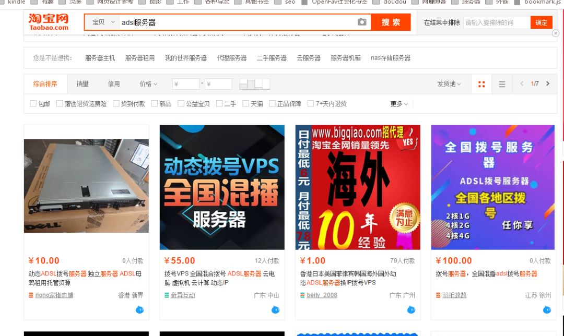564x336 pixels.
Task: Open shop link beity_2008
Action: tap(322, 295)
